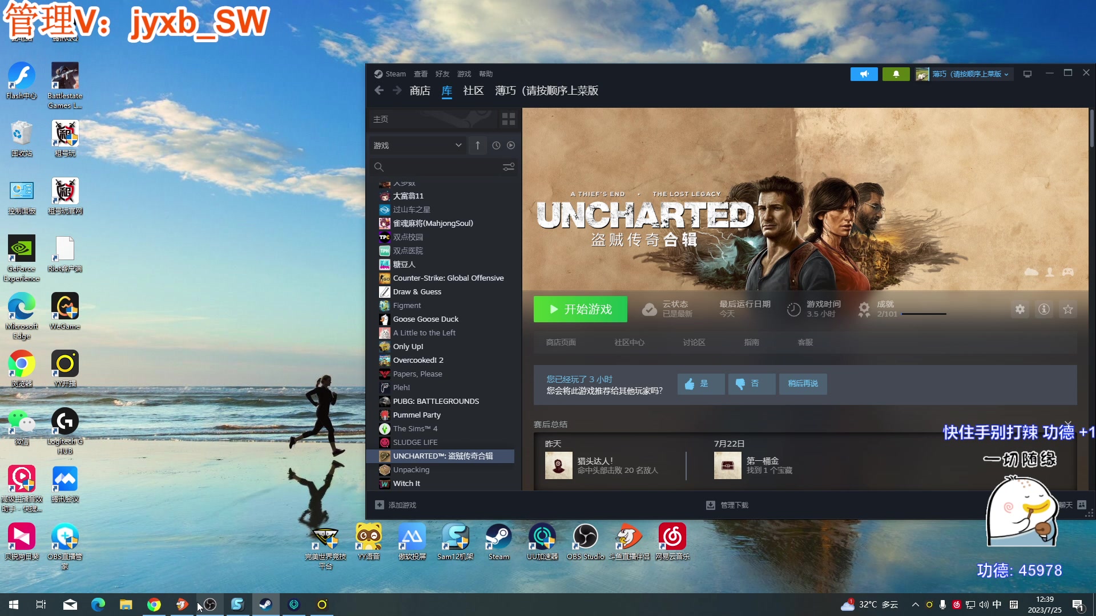Open the 客服 link
The width and height of the screenshot is (1096, 616).
[x=805, y=342]
